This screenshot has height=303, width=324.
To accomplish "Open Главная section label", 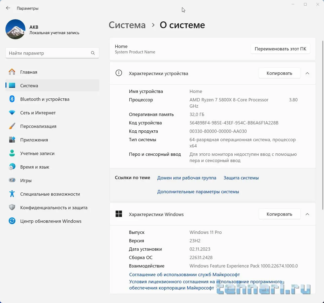I will tap(29, 72).
